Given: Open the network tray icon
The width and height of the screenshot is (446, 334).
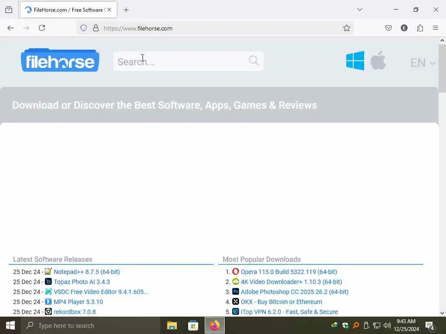Looking at the screenshot, I should [x=377, y=325].
